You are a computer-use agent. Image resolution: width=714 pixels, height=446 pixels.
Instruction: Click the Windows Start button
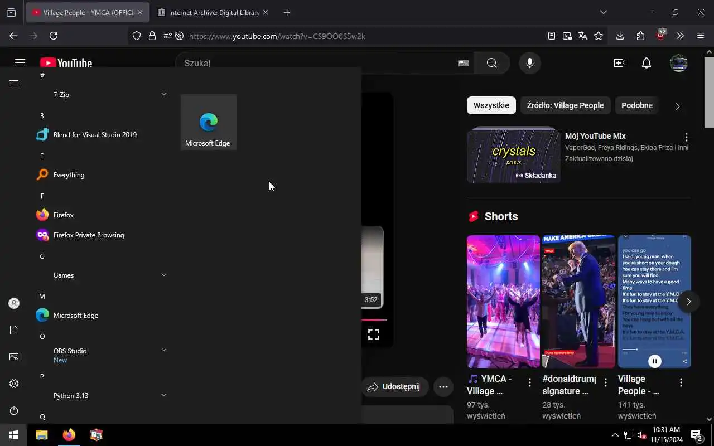pos(13,435)
